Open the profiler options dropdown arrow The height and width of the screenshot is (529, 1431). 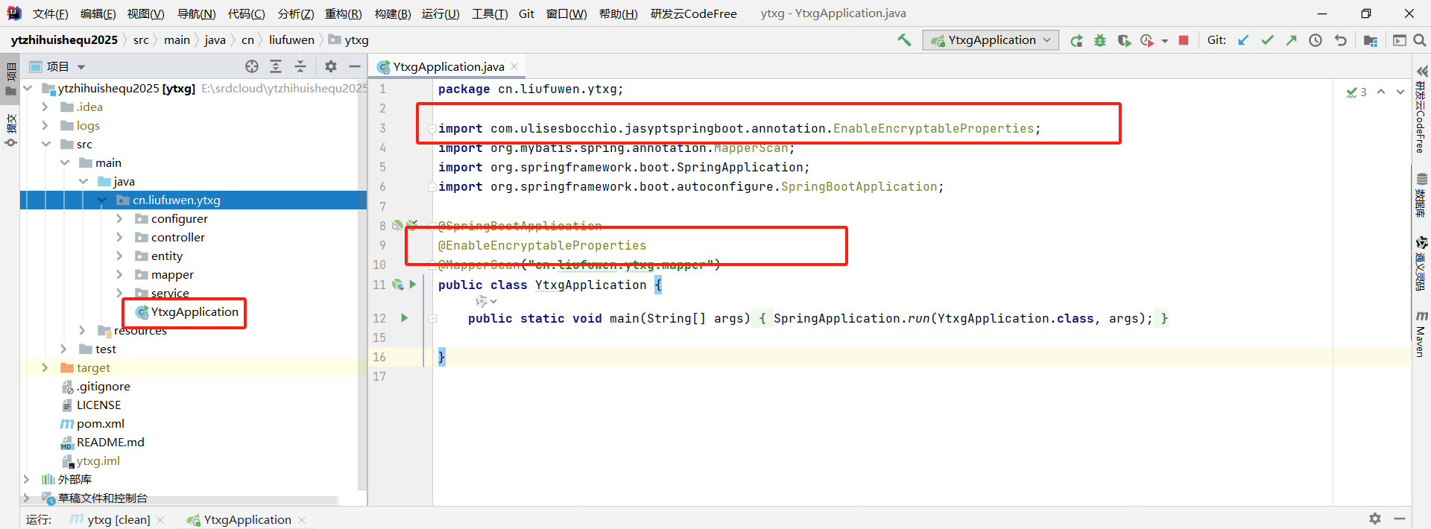[1164, 41]
